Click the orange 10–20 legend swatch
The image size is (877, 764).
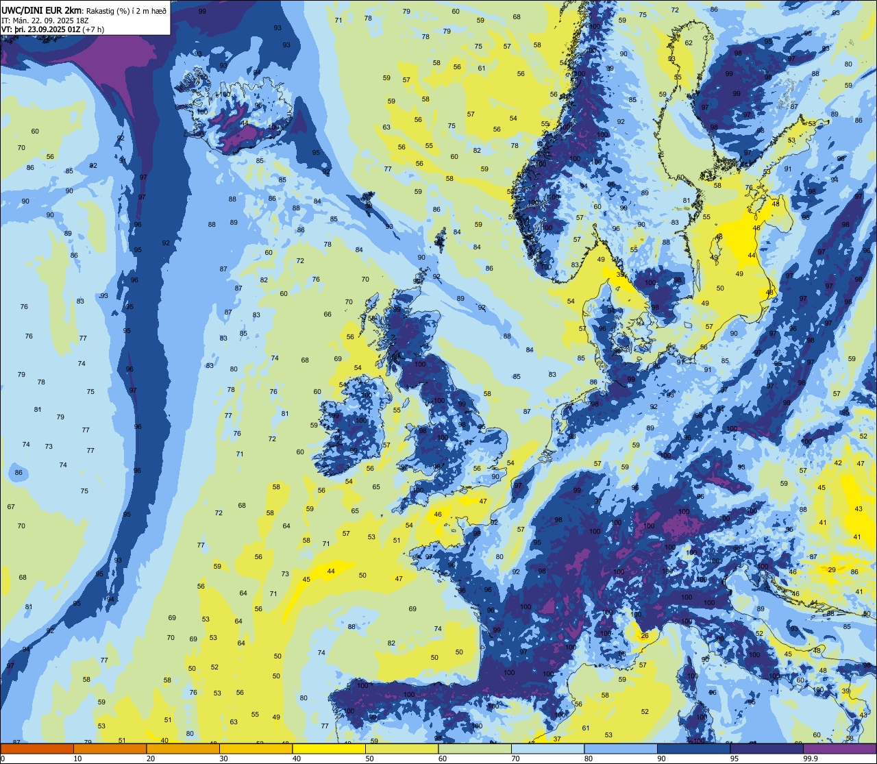coord(110,749)
